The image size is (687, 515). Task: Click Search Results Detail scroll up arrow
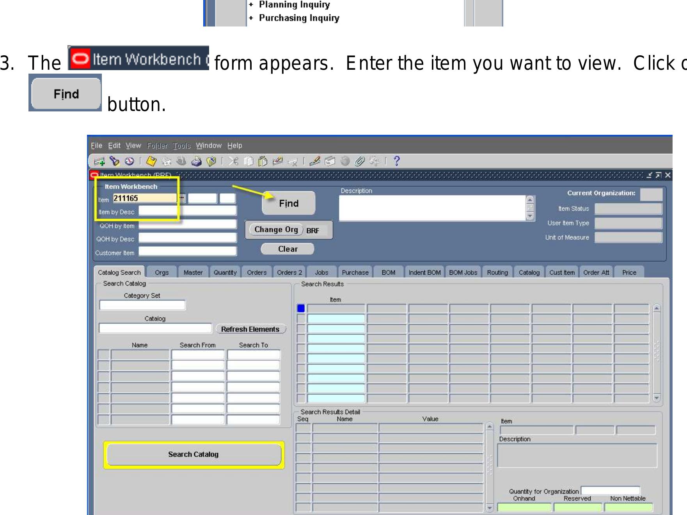[490, 427]
